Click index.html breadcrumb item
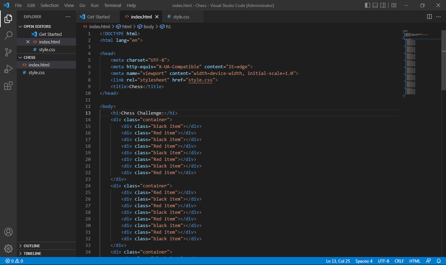The width and height of the screenshot is (446, 265). point(97,27)
